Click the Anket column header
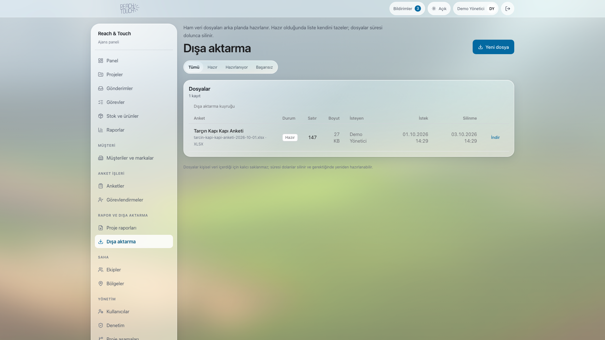The height and width of the screenshot is (340, 605). 199,118
